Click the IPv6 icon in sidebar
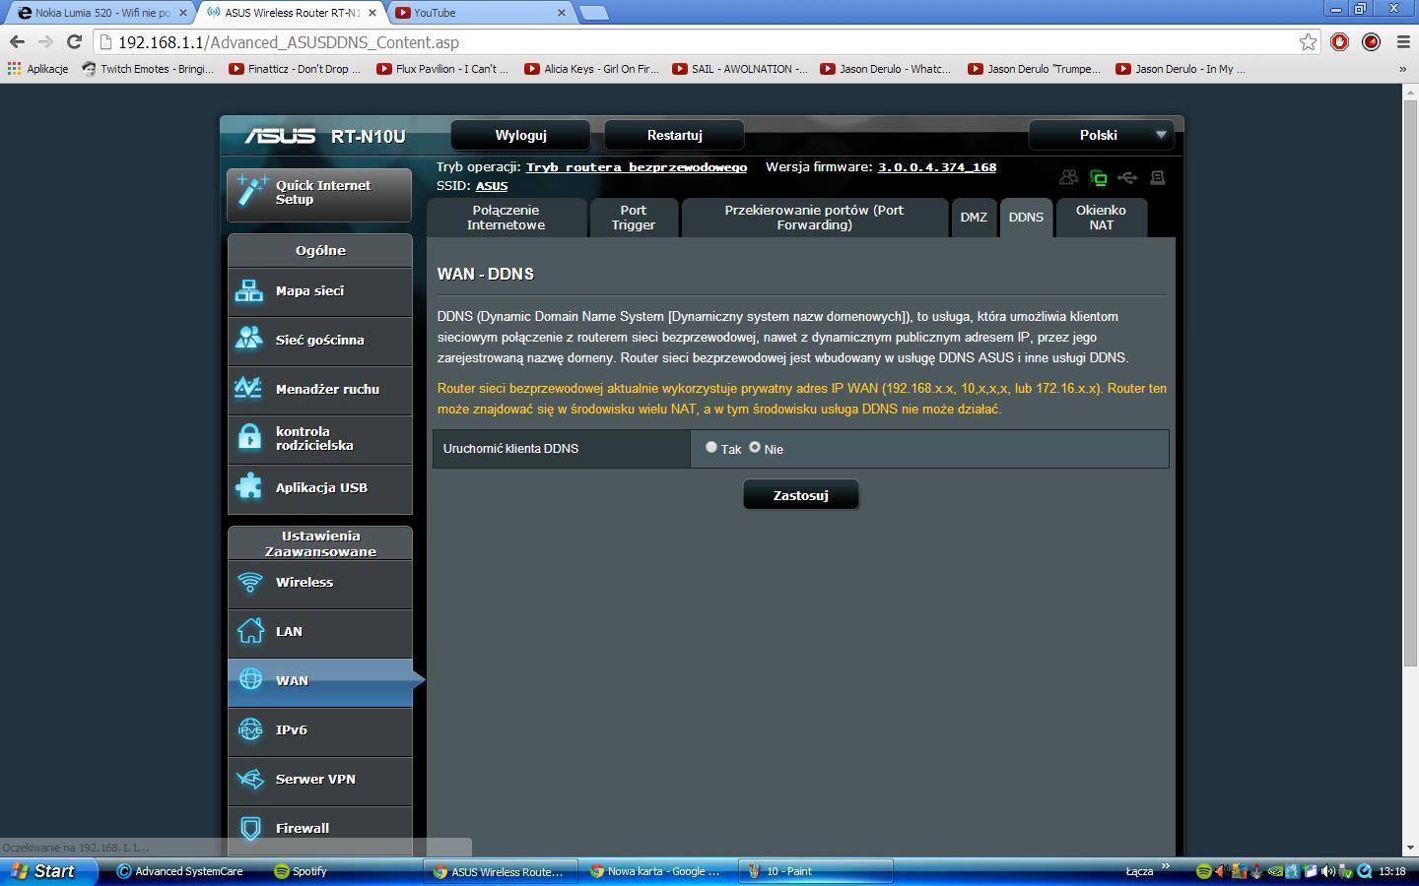Image resolution: width=1419 pixels, height=886 pixels. [x=250, y=729]
